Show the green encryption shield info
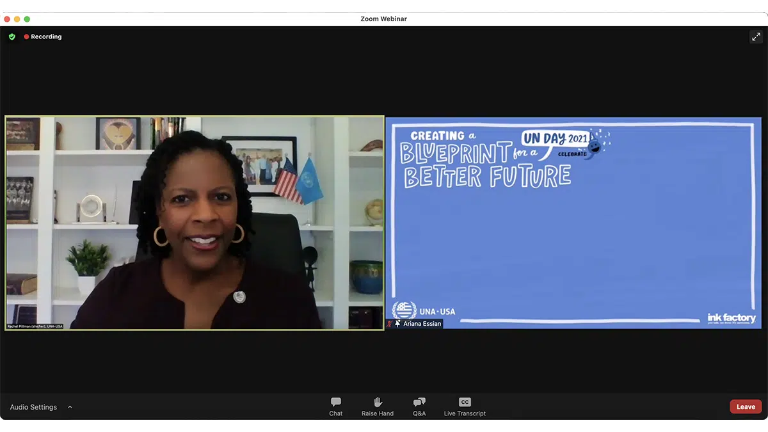 pos(12,37)
